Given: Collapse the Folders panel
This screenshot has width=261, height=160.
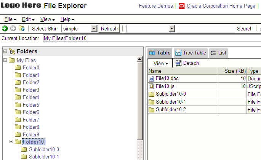Looking at the screenshot, I should click(5, 51).
